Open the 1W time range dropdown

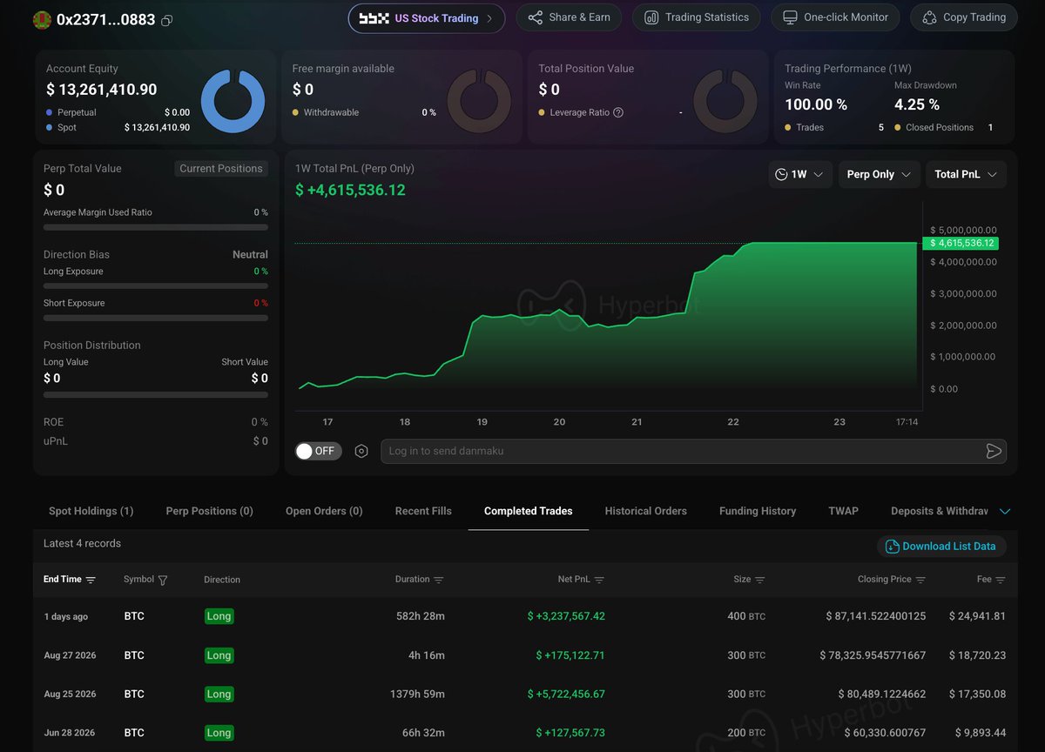pos(800,174)
